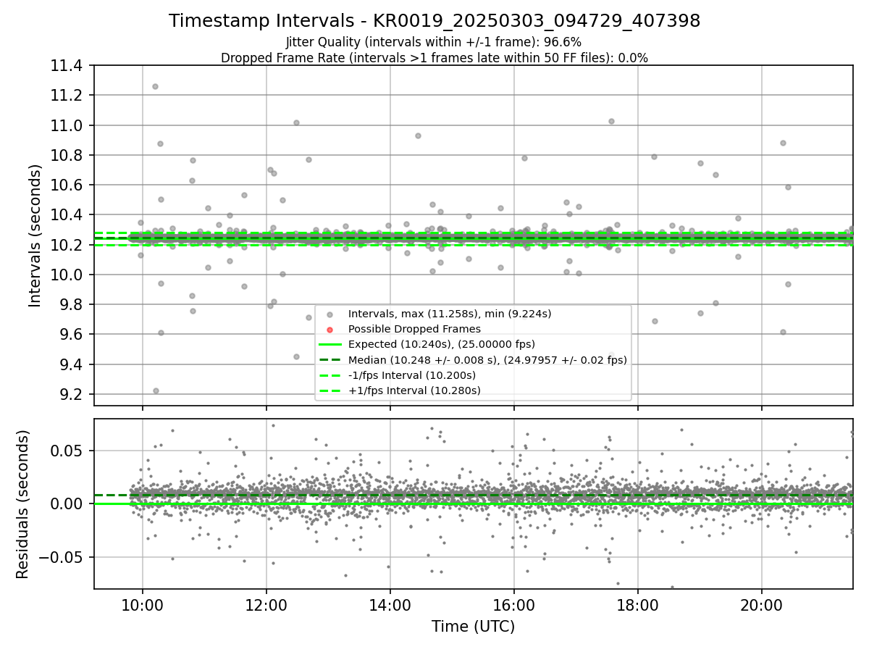Click the '16:00' time tick label
The height and width of the screenshot is (652, 869).
[514, 605]
